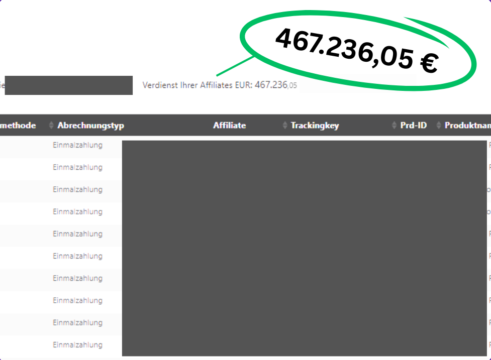This screenshot has height=360, width=491.
Task: Select the Trackingkey column header text
Action: coord(315,126)
